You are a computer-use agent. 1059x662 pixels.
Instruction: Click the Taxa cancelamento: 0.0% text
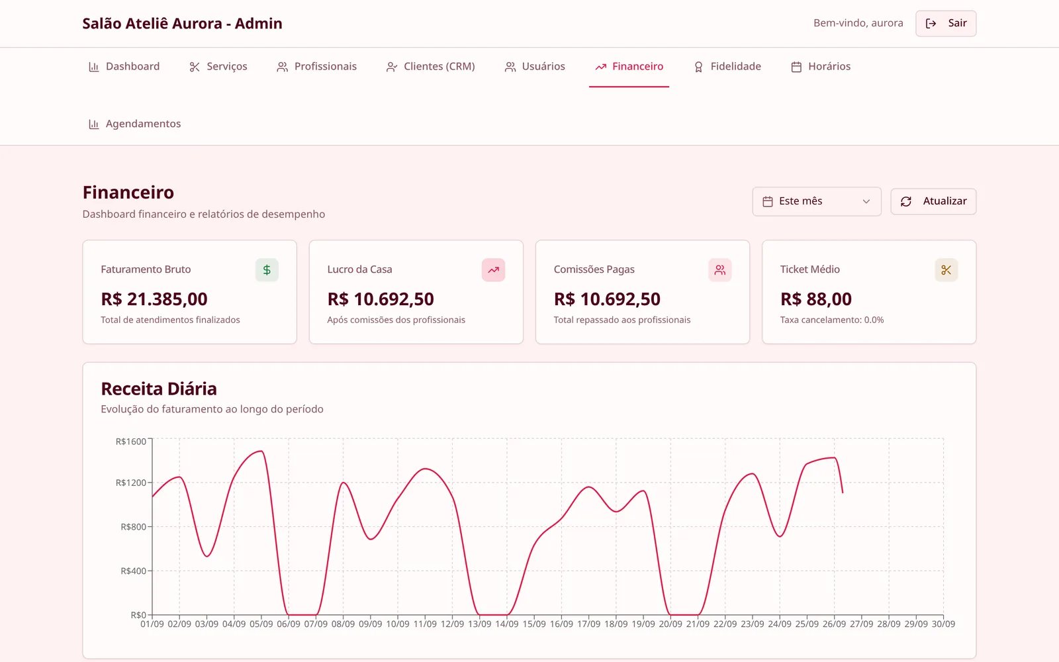832,320
